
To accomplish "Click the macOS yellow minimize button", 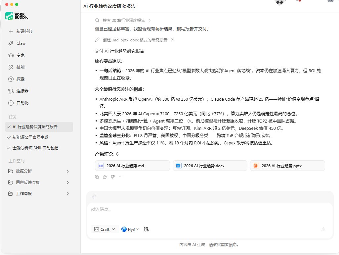I will point(12,4).
